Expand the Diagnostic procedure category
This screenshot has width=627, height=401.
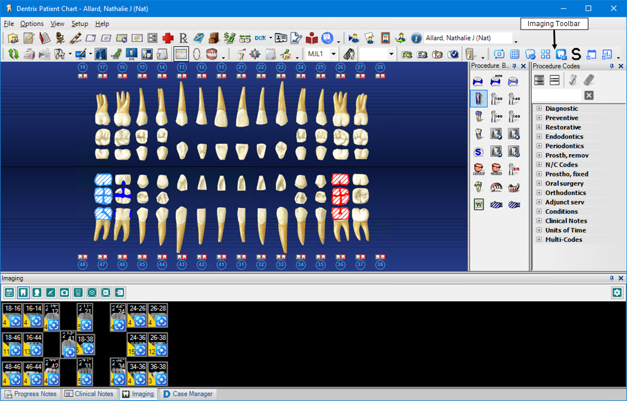click(x=539, y=109)
